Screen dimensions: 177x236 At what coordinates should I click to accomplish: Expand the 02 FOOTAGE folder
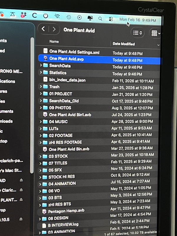click(x=41, y=135)
